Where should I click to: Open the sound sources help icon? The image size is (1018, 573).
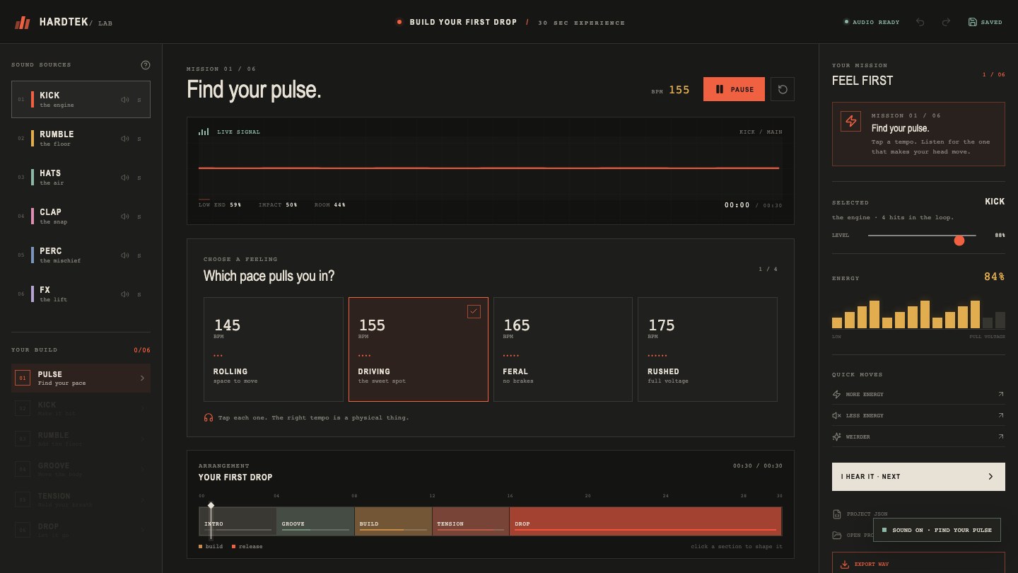[x=146, y=65]
